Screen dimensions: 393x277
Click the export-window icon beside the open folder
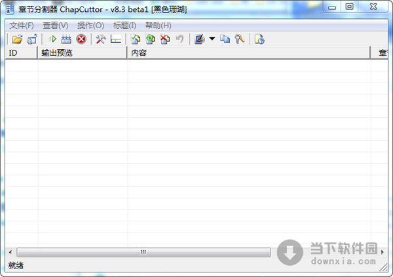(x=32, y=39)
